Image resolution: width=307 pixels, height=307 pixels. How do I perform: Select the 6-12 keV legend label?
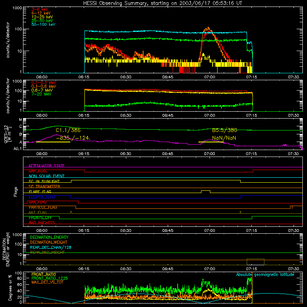pyautogui.click(x=41, y=13)
